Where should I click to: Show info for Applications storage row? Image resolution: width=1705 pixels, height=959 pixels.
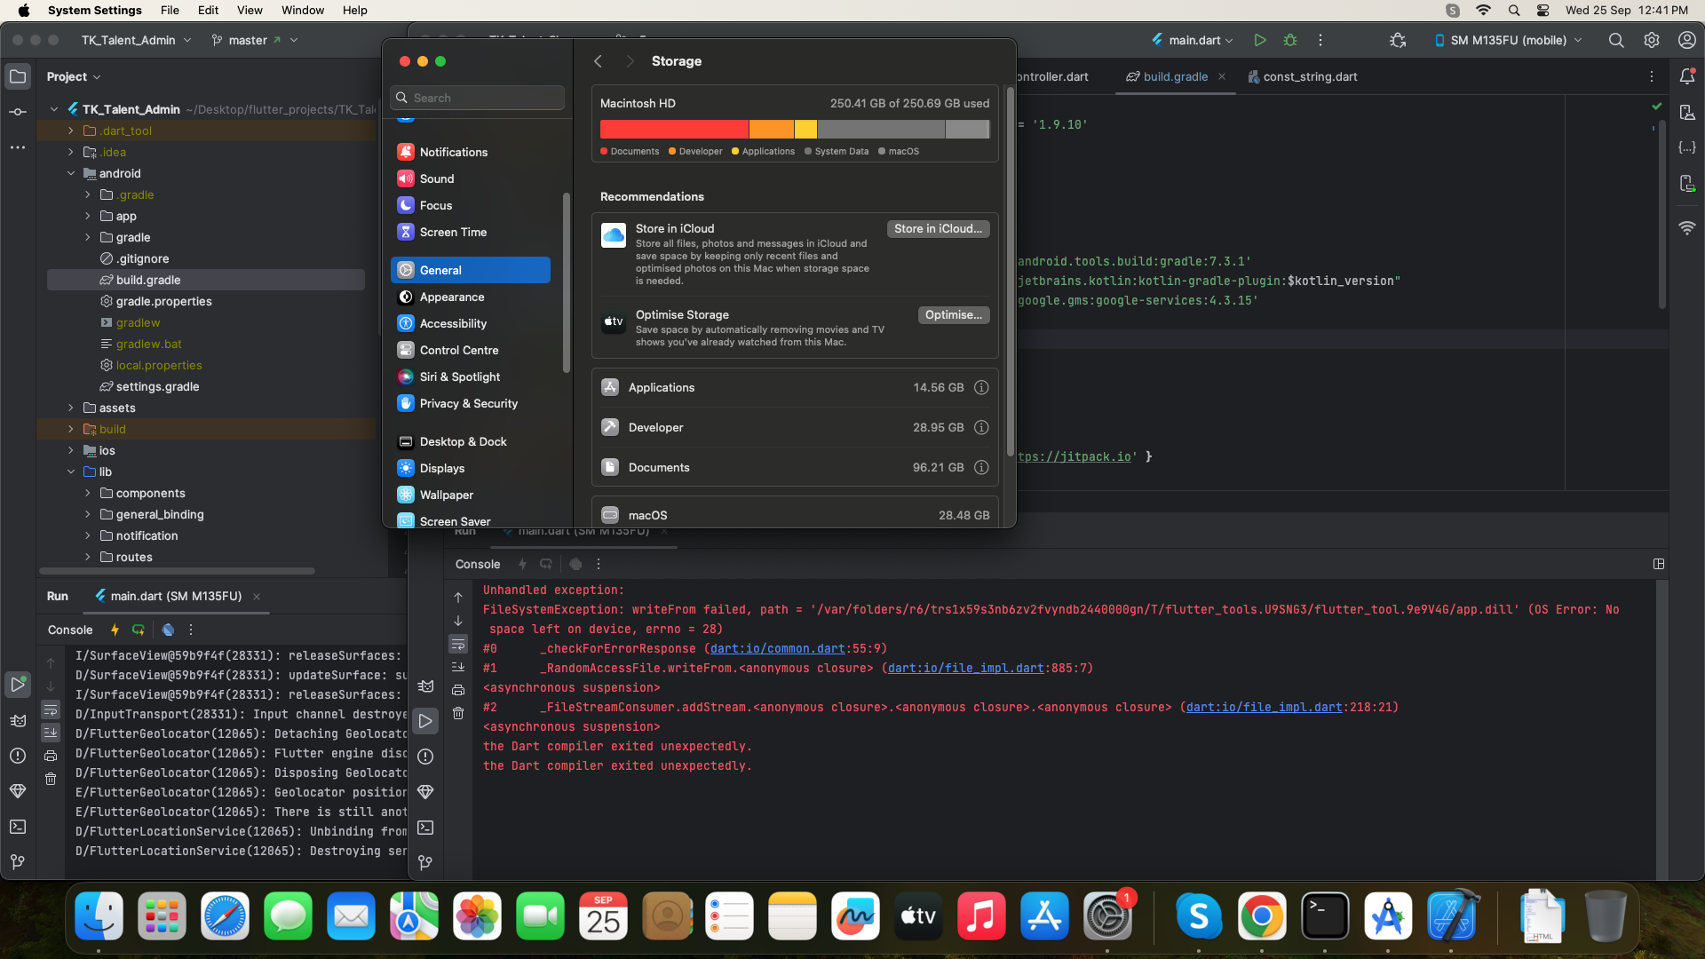(981, 387)
